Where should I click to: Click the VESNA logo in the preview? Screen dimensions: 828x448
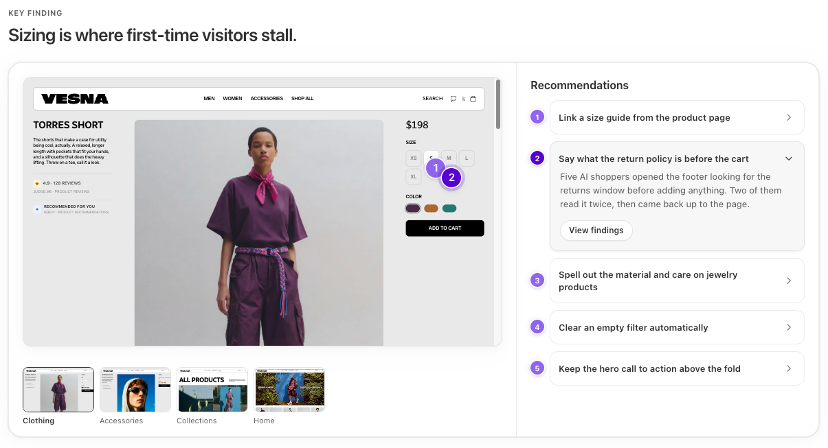75,99
